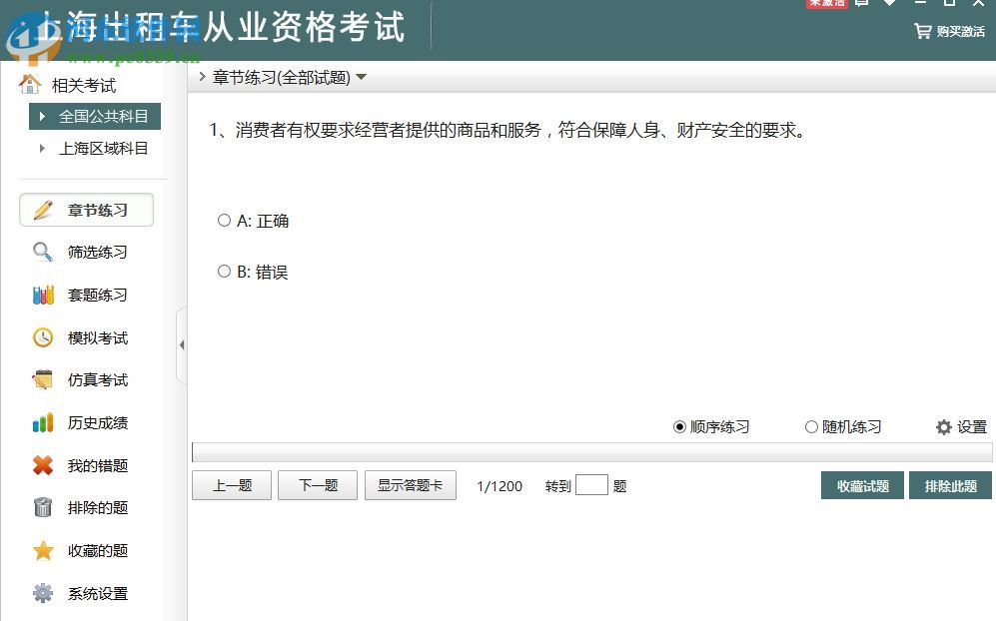
Task: Enable 随机练习 random practice mode
Action: 812,426
